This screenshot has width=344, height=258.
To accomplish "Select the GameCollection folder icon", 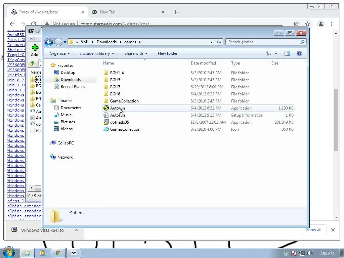I will pos(106,101).
